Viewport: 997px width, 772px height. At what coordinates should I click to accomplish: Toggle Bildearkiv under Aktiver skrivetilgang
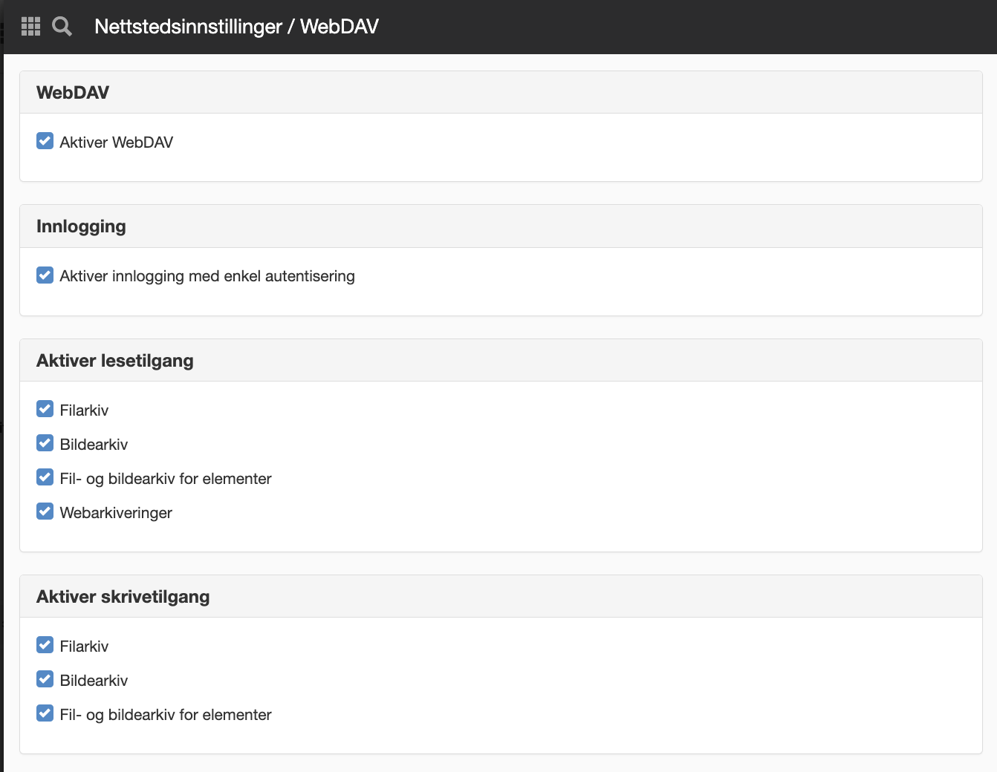(x=45, y=679)
